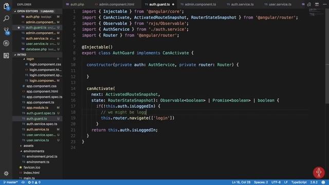329x185 pixels.
Task: Open the Search view in activity bar
Action: (x=6, y=18)
